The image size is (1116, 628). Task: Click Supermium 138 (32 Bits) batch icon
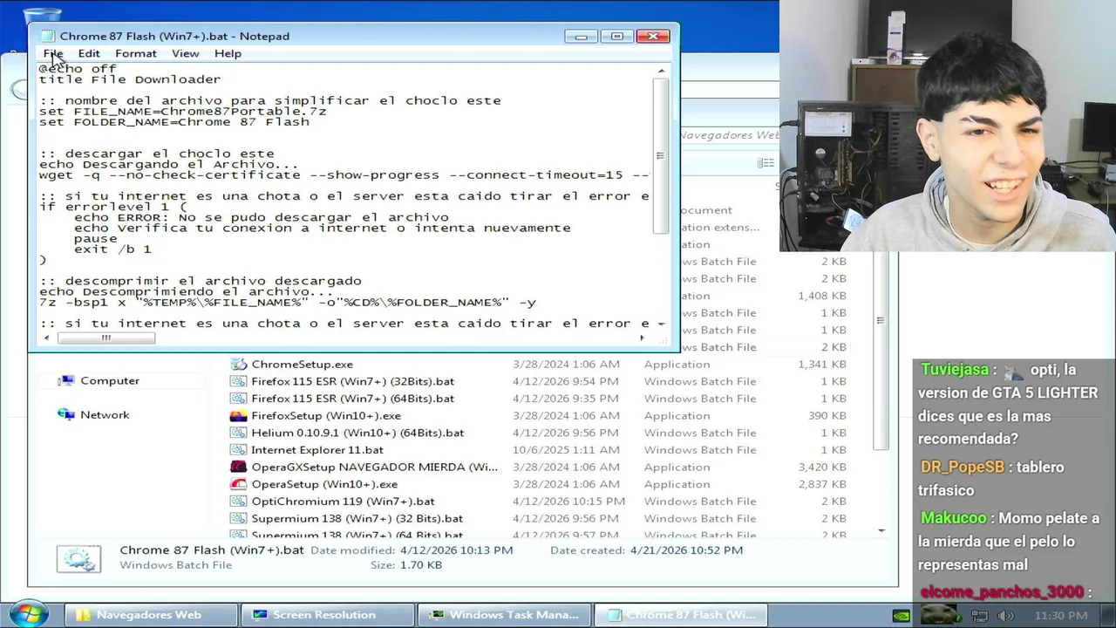click(x=238, y=518)
